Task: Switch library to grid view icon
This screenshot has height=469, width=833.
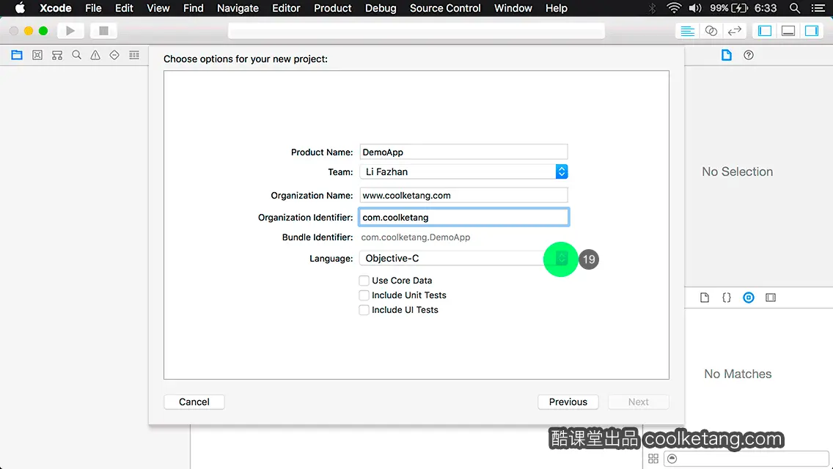Action: 653,459
